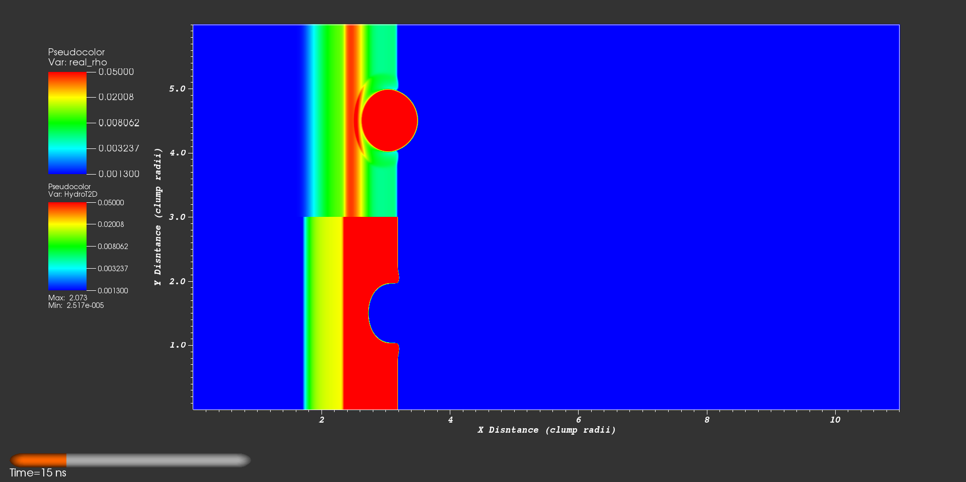Click the 'Min: 2.517e-005' value
This screenshot has height=482, width=966.
(76, 305)
